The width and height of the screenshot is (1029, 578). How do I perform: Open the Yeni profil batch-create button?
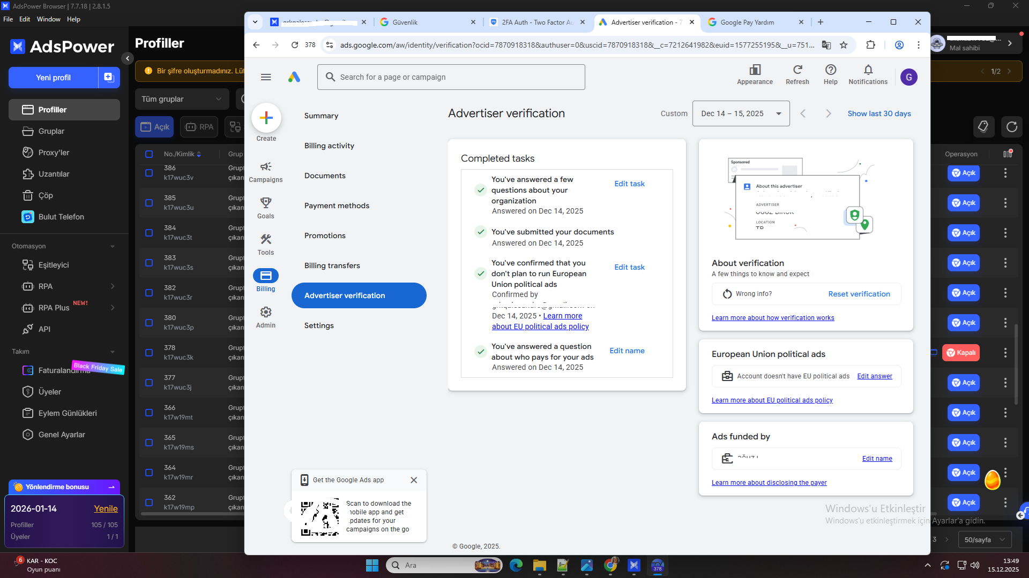109,78
